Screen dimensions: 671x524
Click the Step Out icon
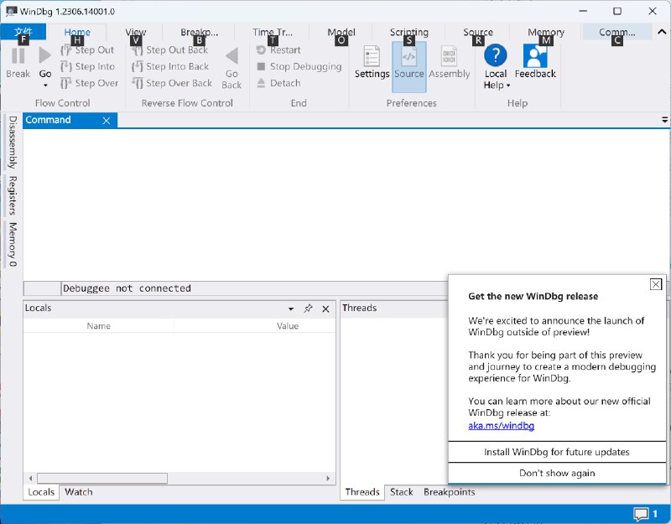[65, 50]
